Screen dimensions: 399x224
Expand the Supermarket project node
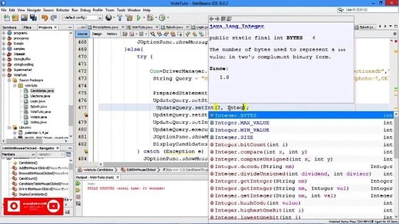(4, 70)
